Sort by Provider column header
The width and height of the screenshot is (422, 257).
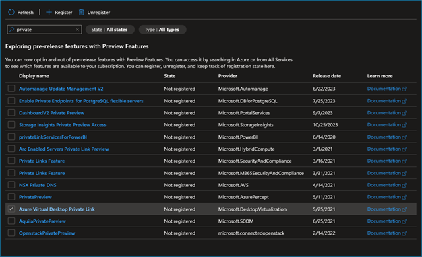[x=227, y=76]
